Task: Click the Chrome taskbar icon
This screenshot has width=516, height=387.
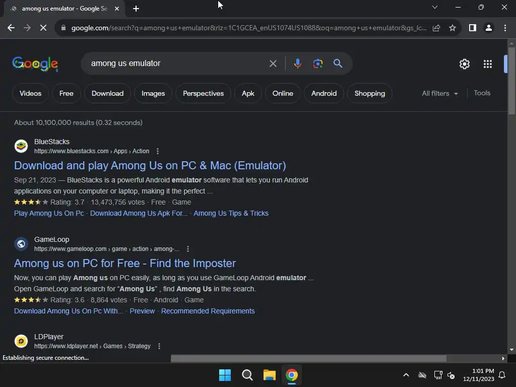Action: [x=292, y=375]
